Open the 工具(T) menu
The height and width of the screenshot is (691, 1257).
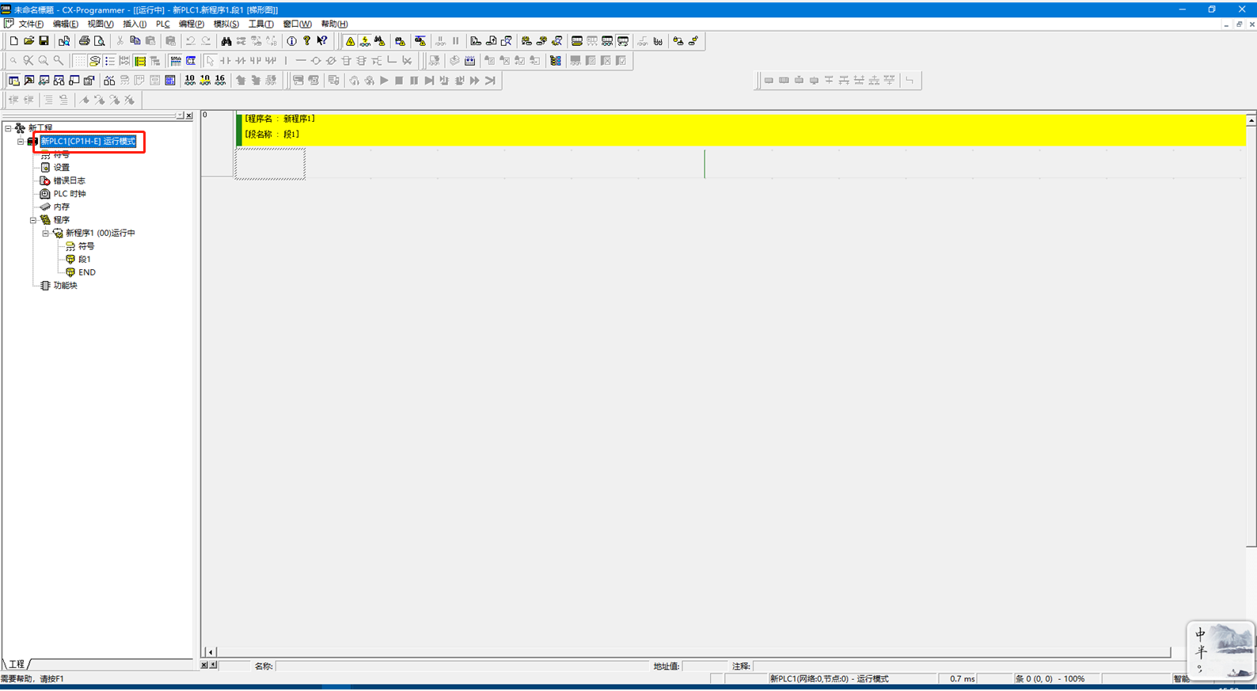click(260, 25)
